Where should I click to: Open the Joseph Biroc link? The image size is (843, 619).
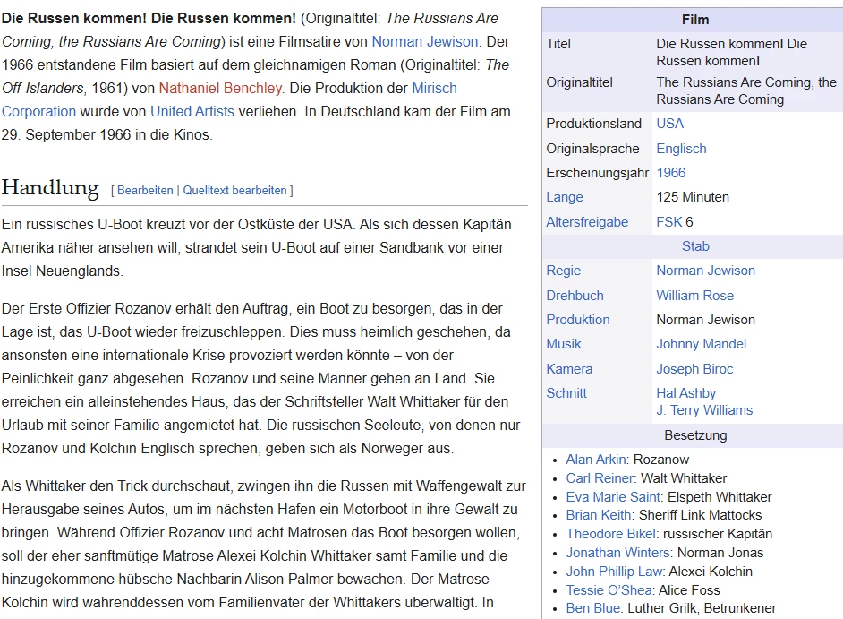click(694, 369)
